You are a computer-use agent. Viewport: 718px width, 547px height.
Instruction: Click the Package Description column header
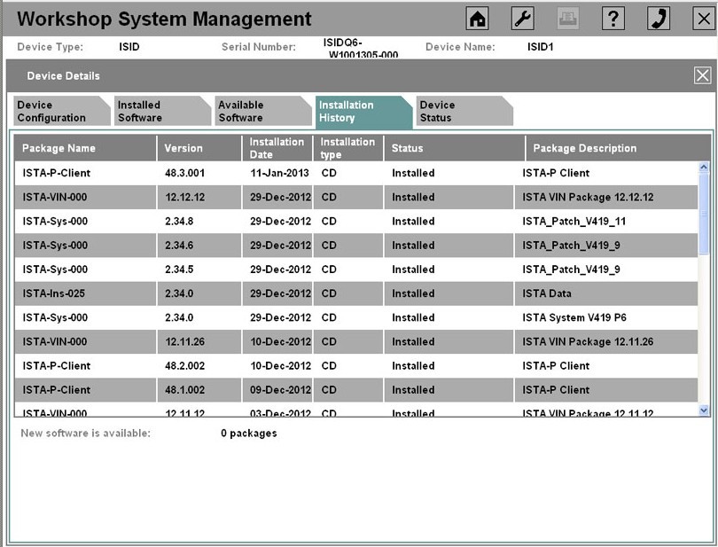612,148
